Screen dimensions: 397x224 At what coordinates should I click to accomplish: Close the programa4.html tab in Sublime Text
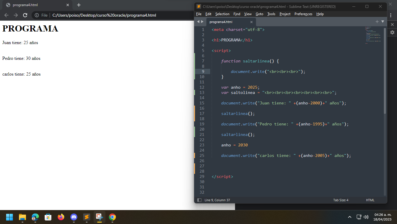tap(251, 22)
